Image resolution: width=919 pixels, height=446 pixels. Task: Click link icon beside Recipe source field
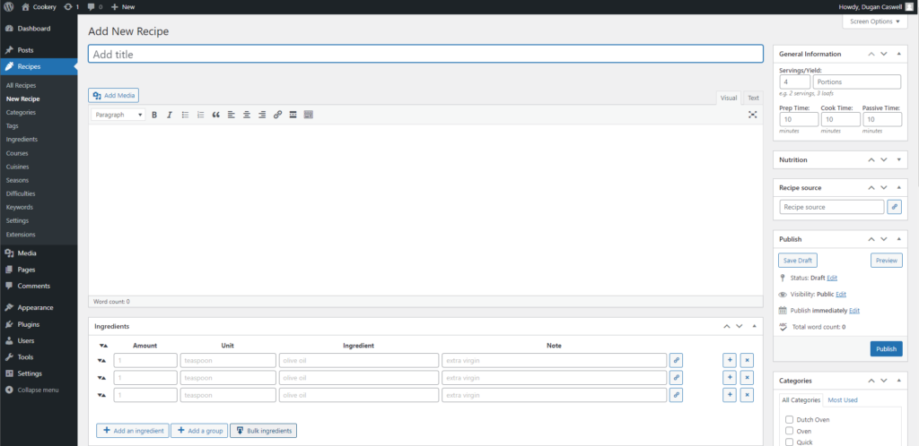pos(894,207)
